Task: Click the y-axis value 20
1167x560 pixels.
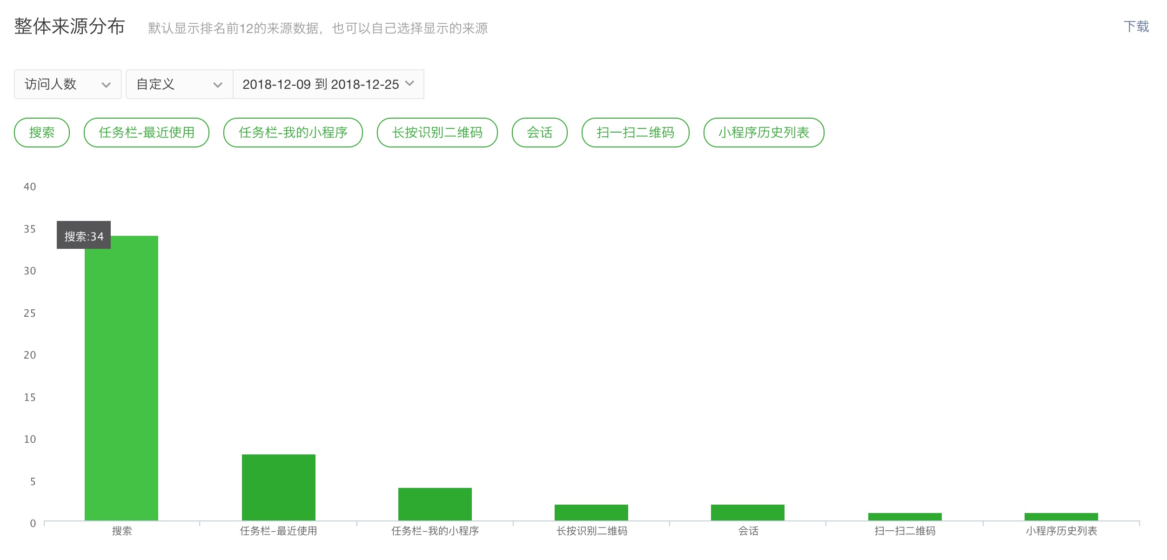Action: (x=30, y=355)
